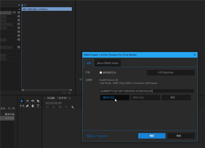This screenshot has height=148, width=205.
Task: Select the Track Select Forward tool
Action: (27, 101)
